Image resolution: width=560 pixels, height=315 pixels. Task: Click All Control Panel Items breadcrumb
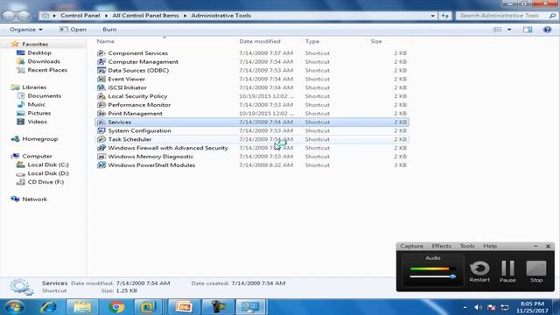[x=145, y=16]
